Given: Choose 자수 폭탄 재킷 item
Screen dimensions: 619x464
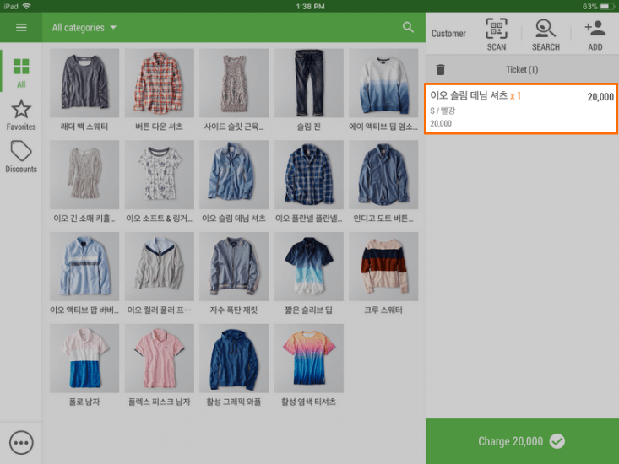Looking at the screenshot, I should (234, 273).
